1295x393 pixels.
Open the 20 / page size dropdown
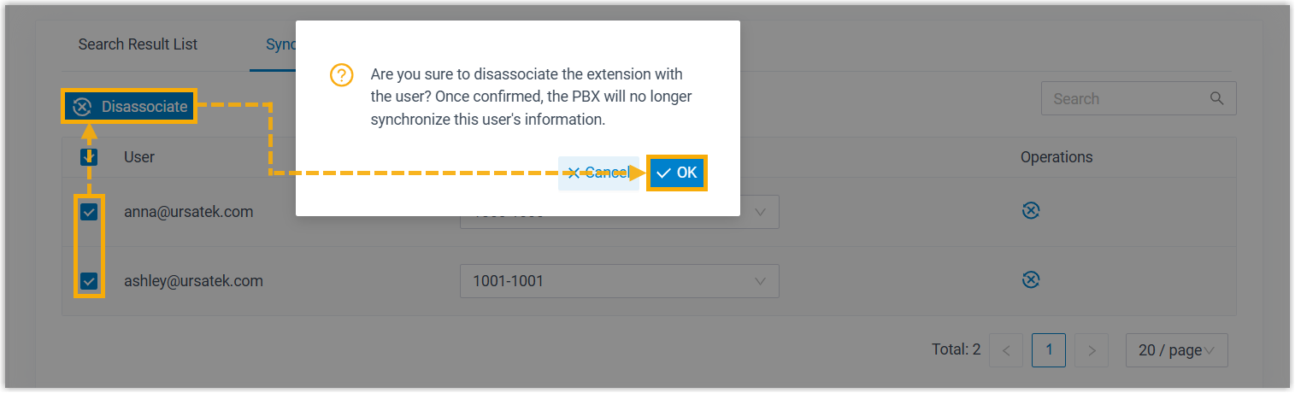click(1176, 350)
